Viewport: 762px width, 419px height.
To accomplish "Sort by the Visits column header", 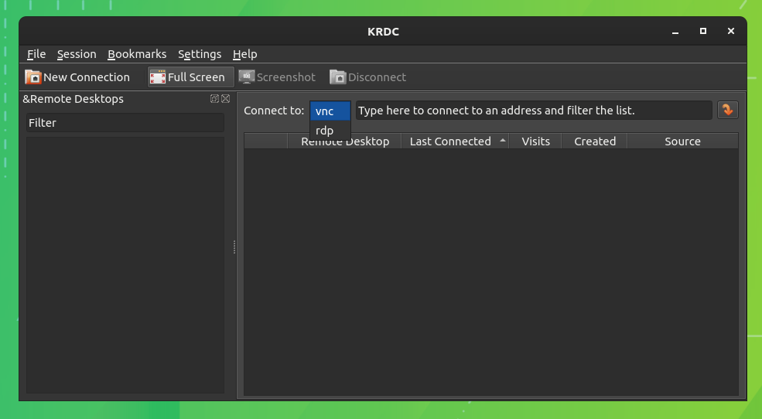I will tap(535, 141).
